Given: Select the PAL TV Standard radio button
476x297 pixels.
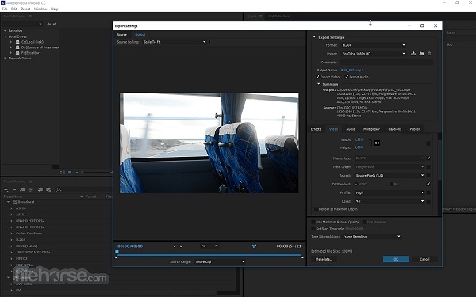Looking at the screenshot, I should [x=392, y=184].
